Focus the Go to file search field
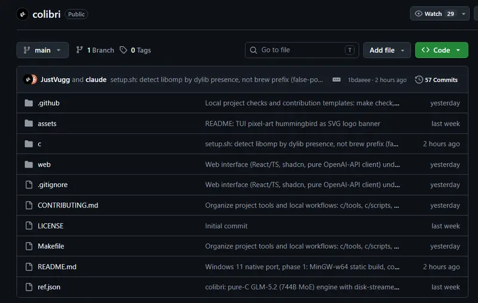 [x=302, y=50]
